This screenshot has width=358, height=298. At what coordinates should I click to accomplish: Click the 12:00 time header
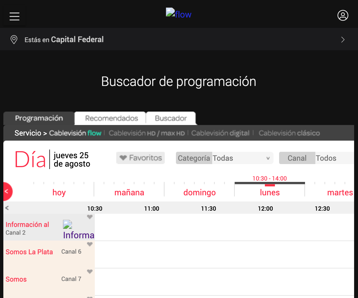(265, 208)
